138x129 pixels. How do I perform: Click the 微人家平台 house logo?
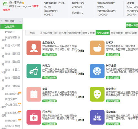5,4
